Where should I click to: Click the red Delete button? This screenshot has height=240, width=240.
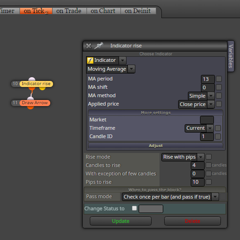click(193, 221)
